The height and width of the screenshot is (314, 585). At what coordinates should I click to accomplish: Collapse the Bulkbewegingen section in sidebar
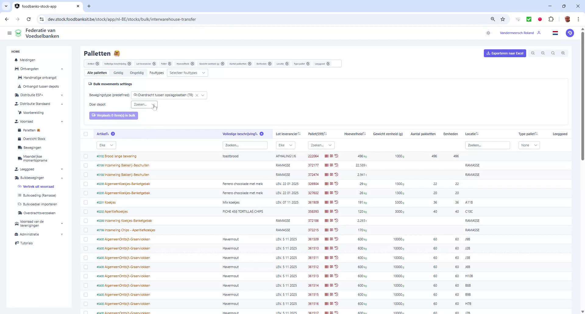62,178
